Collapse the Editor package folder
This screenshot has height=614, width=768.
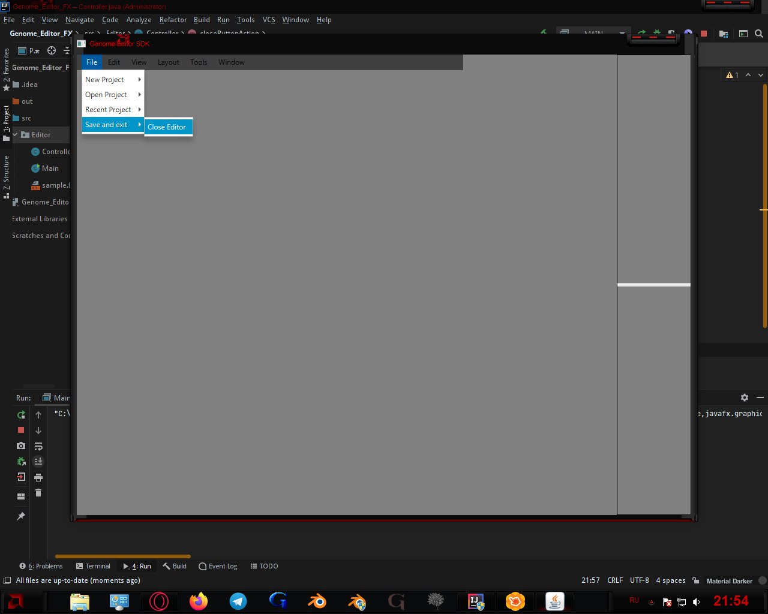click(x=15, y=135)
